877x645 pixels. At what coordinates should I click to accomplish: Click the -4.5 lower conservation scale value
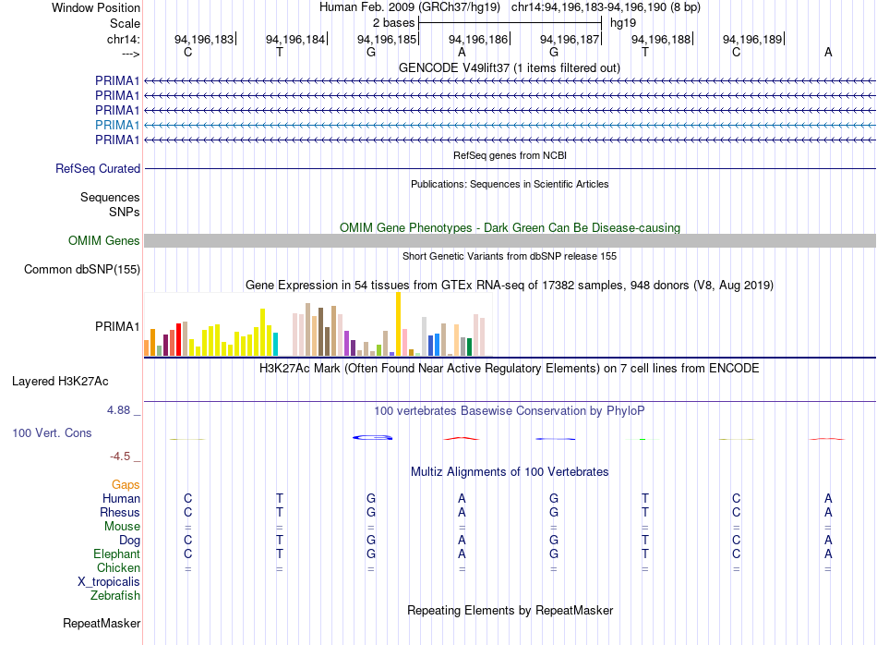(x=120, y=456)
